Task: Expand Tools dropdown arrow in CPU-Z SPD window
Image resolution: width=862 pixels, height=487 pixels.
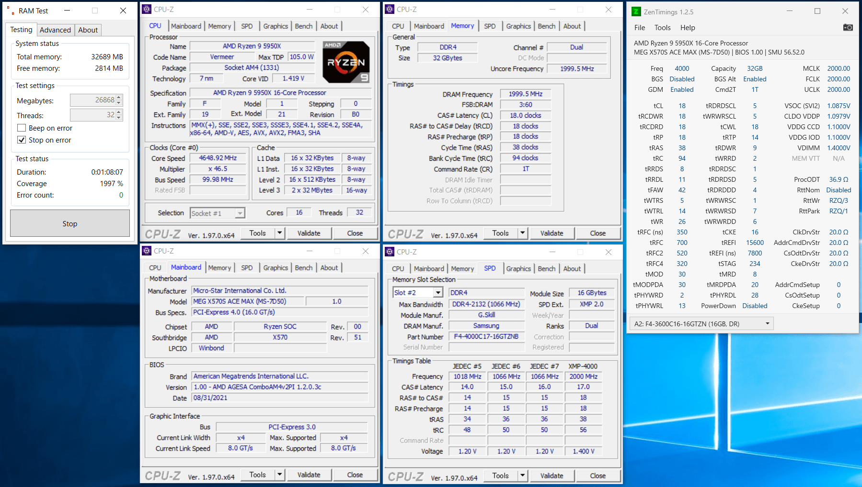Action: (x=523, y=476)
